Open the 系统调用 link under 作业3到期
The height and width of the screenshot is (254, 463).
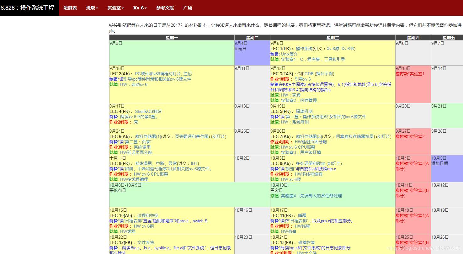(x=142, y=147)
